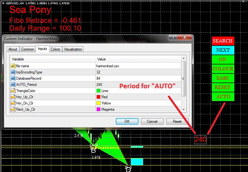
Task: Click the red SEARCH button
Action: [x=222, y=41]
